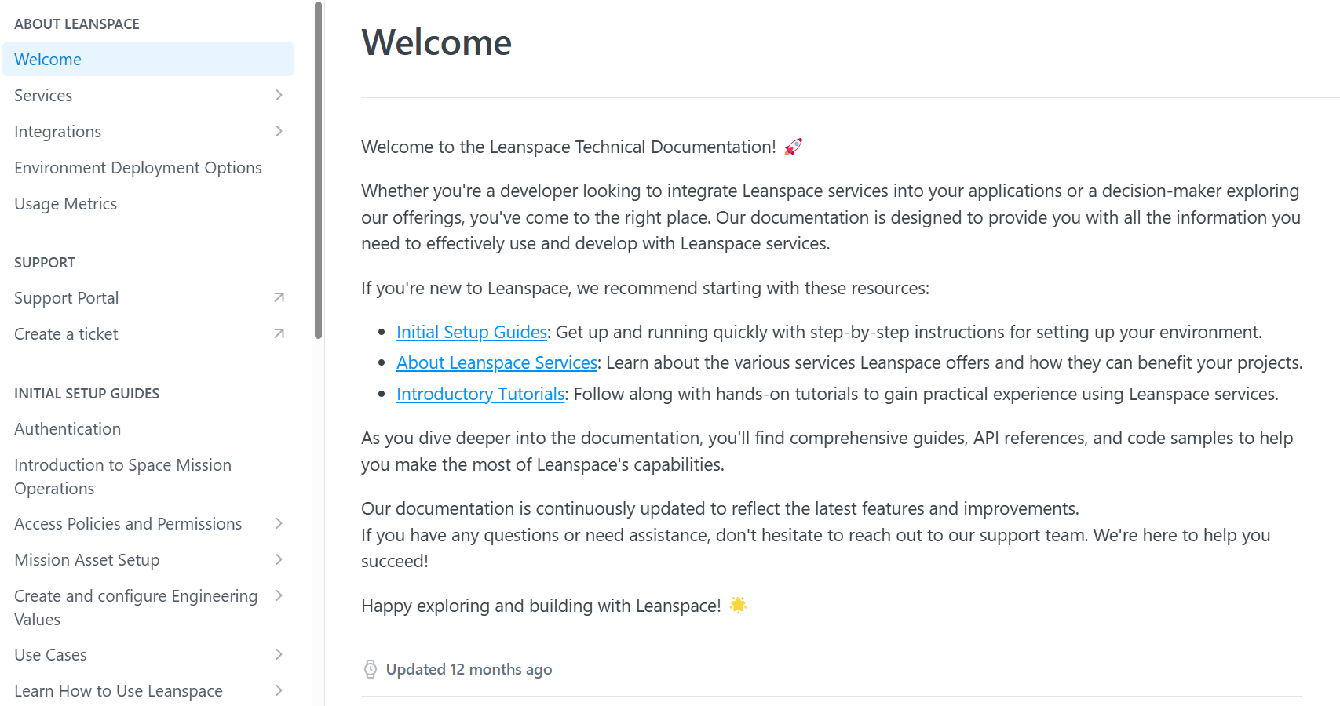This screenshot has height=706, width=1340.
Task: Select the Welcome sidebar item
Action: (148, 60)
